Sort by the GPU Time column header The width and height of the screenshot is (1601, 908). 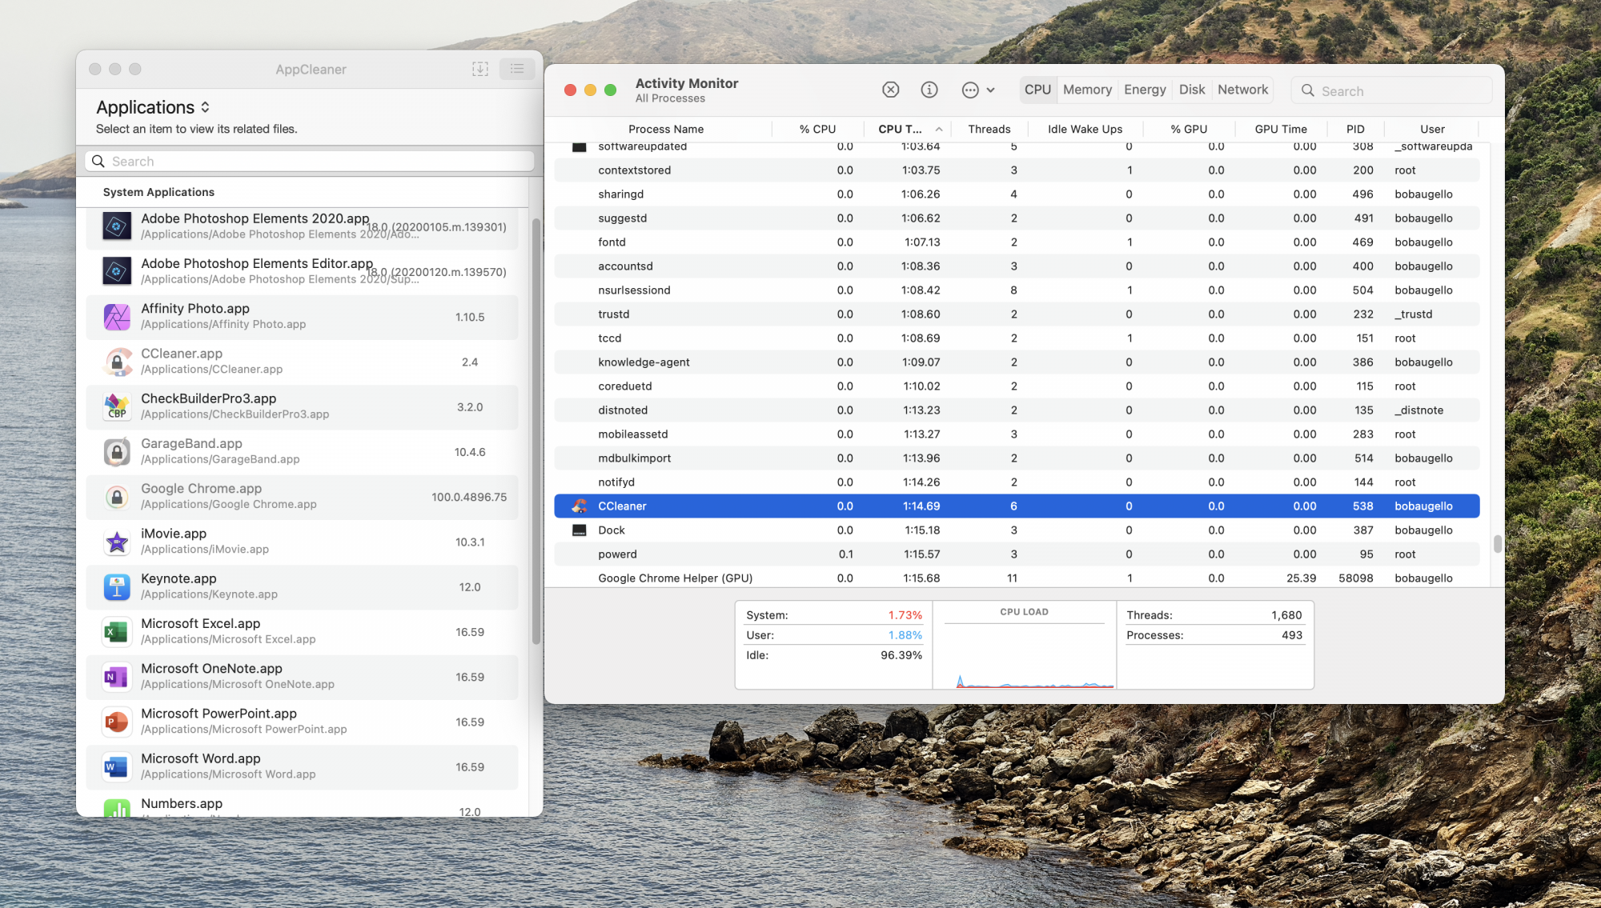point(1281,129)
